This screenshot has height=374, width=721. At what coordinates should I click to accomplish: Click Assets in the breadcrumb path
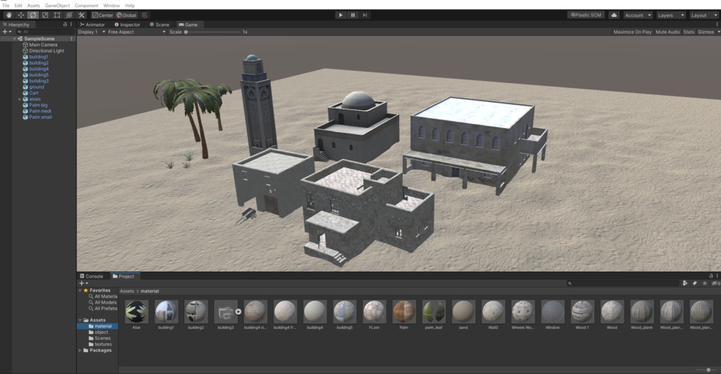pos(127,291)
